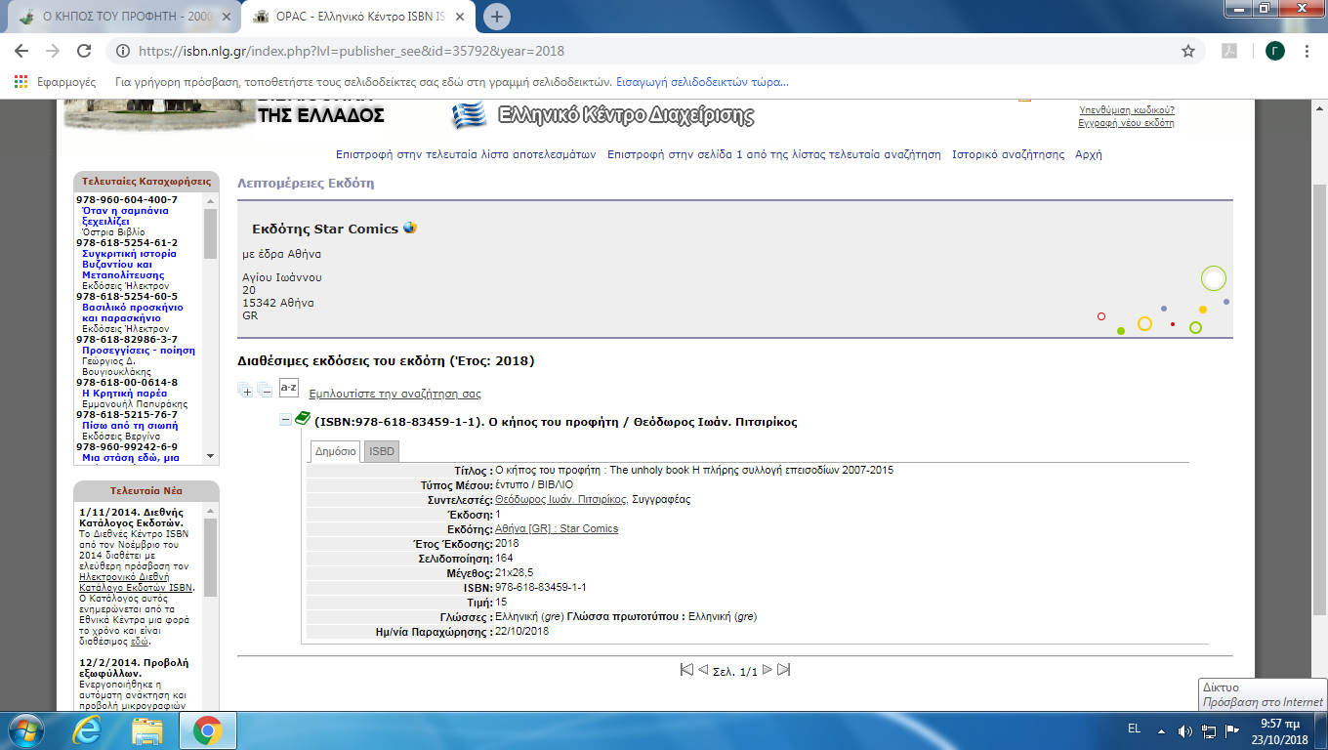
Task: Click the a-z sort icon
Action: pos(289,388)
